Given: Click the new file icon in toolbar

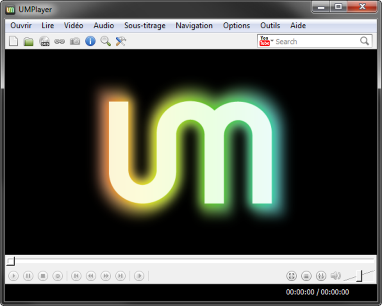Looking at the screenshot, I should (13, 41).
